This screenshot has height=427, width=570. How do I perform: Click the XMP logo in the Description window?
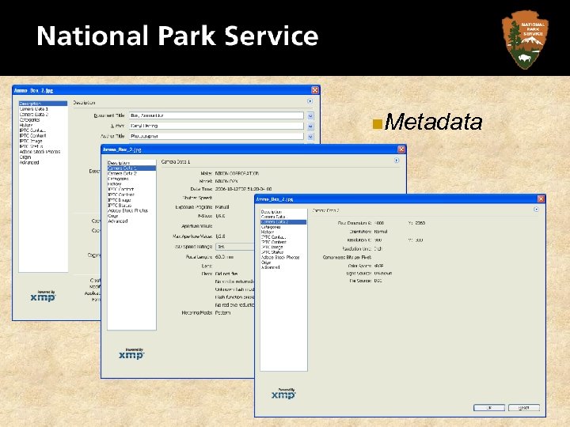[x=43, y=296]
